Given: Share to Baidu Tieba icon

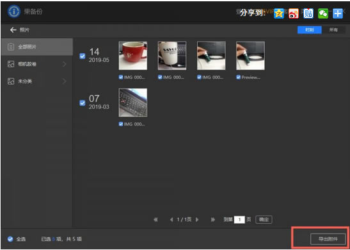Looking at the screenshot, I should 308,13.
